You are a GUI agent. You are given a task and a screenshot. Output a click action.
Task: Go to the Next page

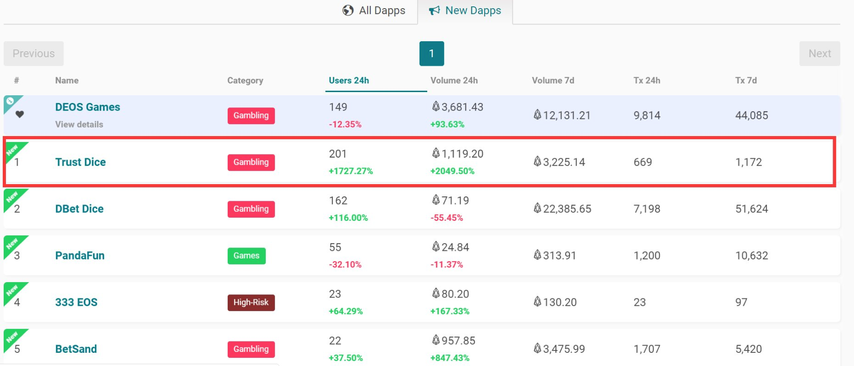point(819,54)
